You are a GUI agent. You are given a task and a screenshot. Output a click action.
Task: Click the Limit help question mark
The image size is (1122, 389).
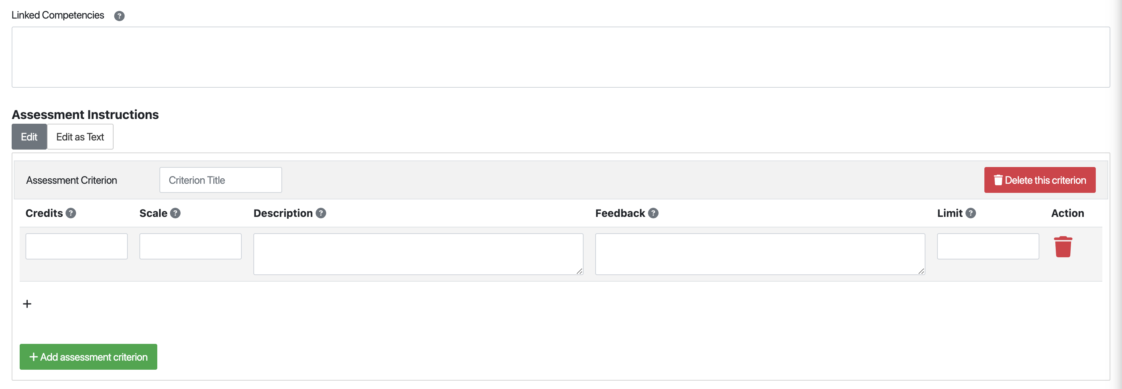971,213
